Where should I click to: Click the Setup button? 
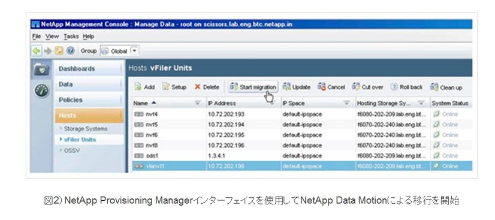174,87
